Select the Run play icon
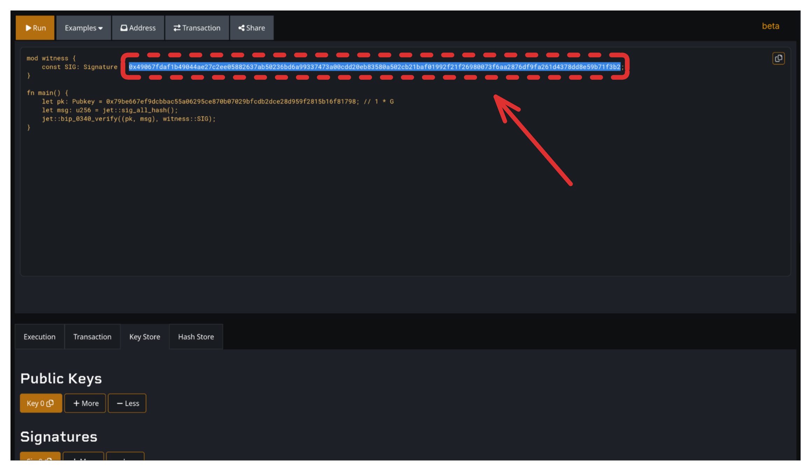811x471 pixels. [x=28, y=28]
